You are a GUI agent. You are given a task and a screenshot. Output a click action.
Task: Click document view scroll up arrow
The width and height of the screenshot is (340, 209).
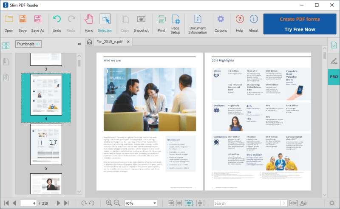click(x=325, y=48)
